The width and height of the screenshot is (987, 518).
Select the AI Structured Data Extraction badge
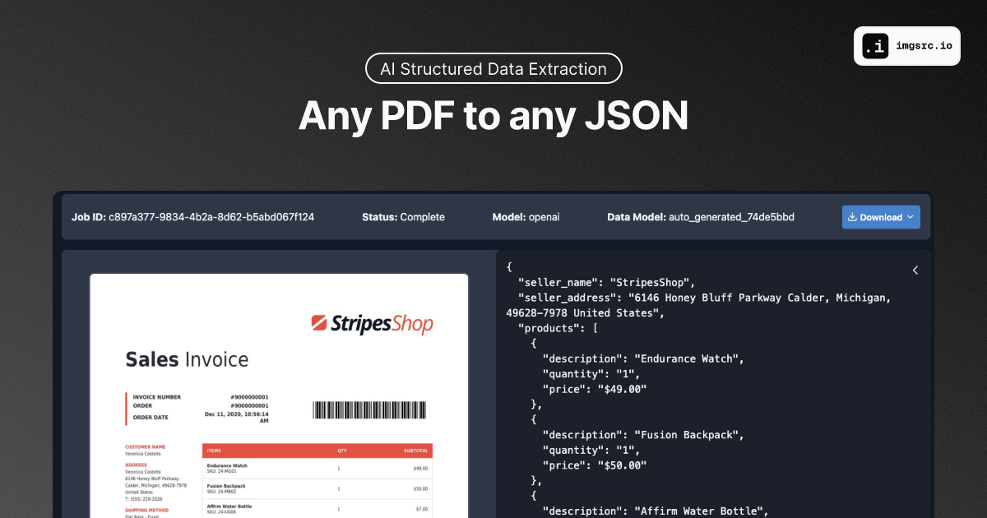(x=493, y=69)
